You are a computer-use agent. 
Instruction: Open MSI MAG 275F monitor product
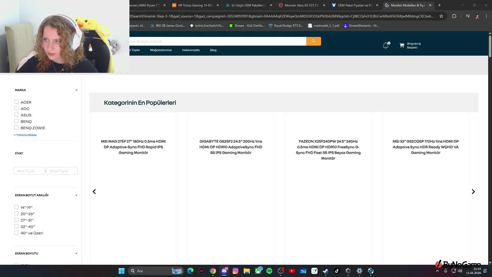point(133,147)
